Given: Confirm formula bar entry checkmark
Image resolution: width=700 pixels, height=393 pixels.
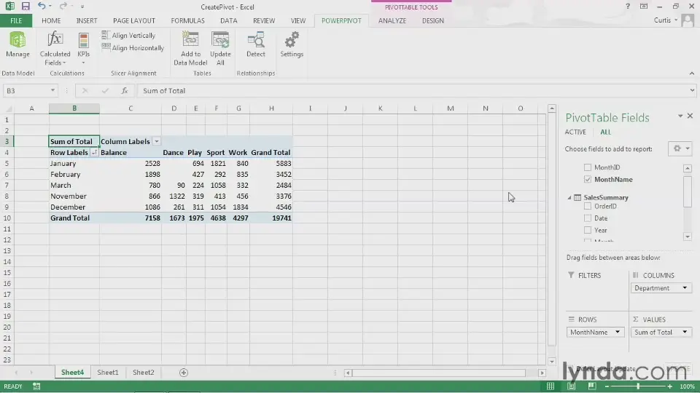Looking at the screenshot, I should tap(105, 90).
